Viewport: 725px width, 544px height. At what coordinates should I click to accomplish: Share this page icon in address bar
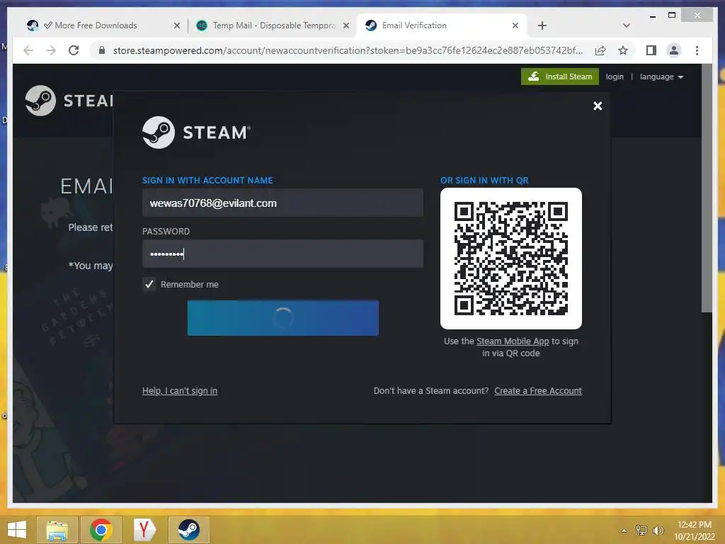(600, 50)
